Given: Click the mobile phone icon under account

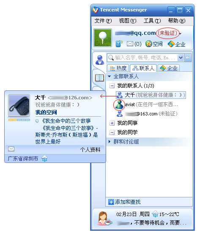Looking at the screenshot, I should 119,44.
